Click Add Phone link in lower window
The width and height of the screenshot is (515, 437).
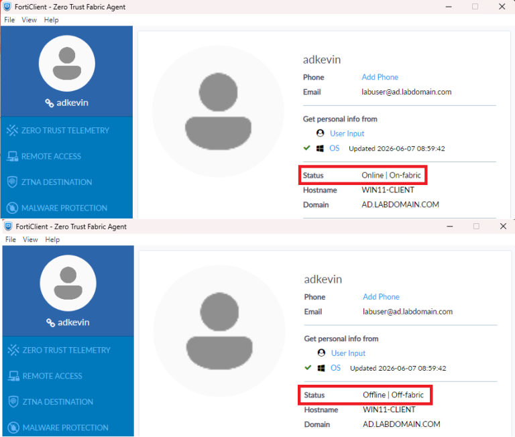coord(381,297)
